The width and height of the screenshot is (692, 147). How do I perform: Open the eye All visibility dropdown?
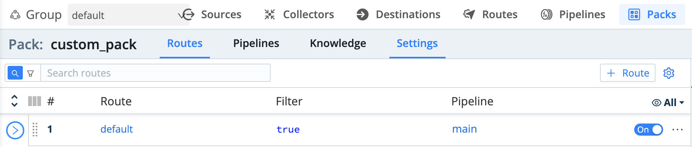[668, 102]
